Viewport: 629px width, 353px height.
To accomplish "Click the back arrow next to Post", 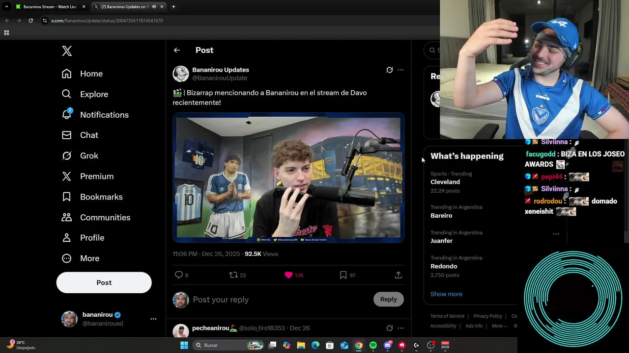I will [177, 50].
